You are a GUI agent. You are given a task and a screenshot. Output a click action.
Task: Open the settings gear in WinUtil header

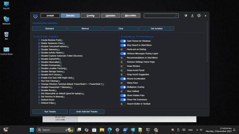[x=199, y=16]
